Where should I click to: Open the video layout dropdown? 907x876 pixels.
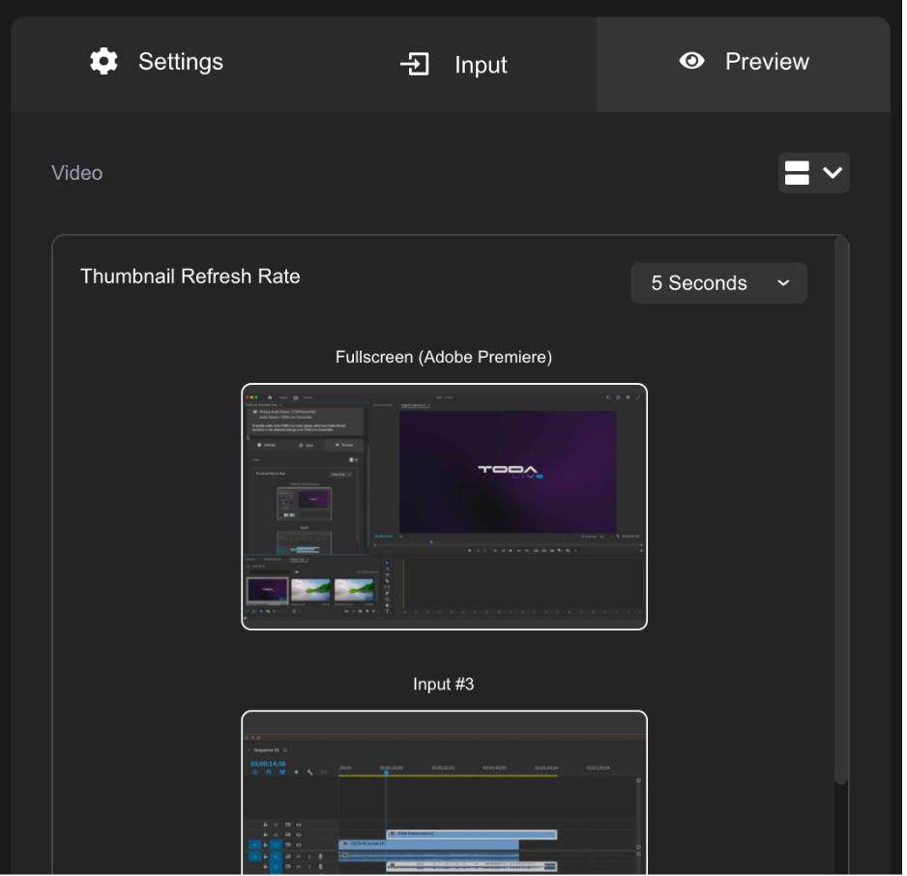(x=813, y=173)
